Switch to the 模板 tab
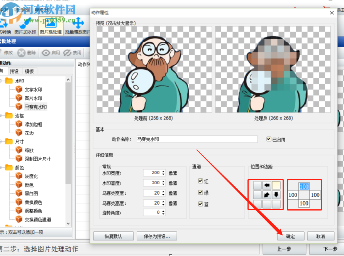344x256 pixels. pos(29,71)
